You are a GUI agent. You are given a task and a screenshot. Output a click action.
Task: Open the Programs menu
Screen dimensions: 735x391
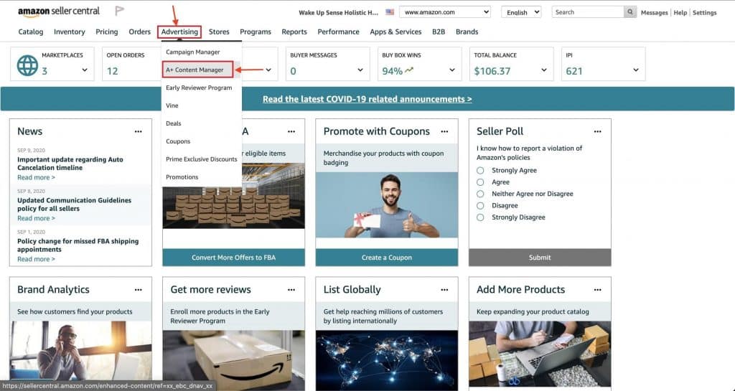pyautogui.click(x=256, y=32)
